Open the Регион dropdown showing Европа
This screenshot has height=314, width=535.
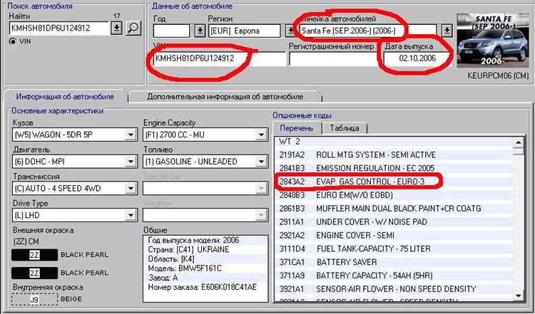(290, 31)
